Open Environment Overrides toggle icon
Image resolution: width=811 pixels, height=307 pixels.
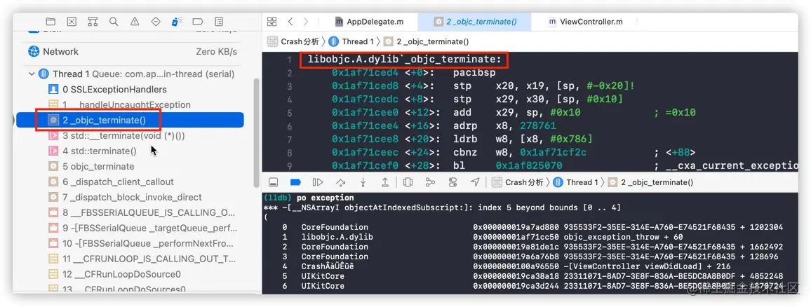point(453,182)
